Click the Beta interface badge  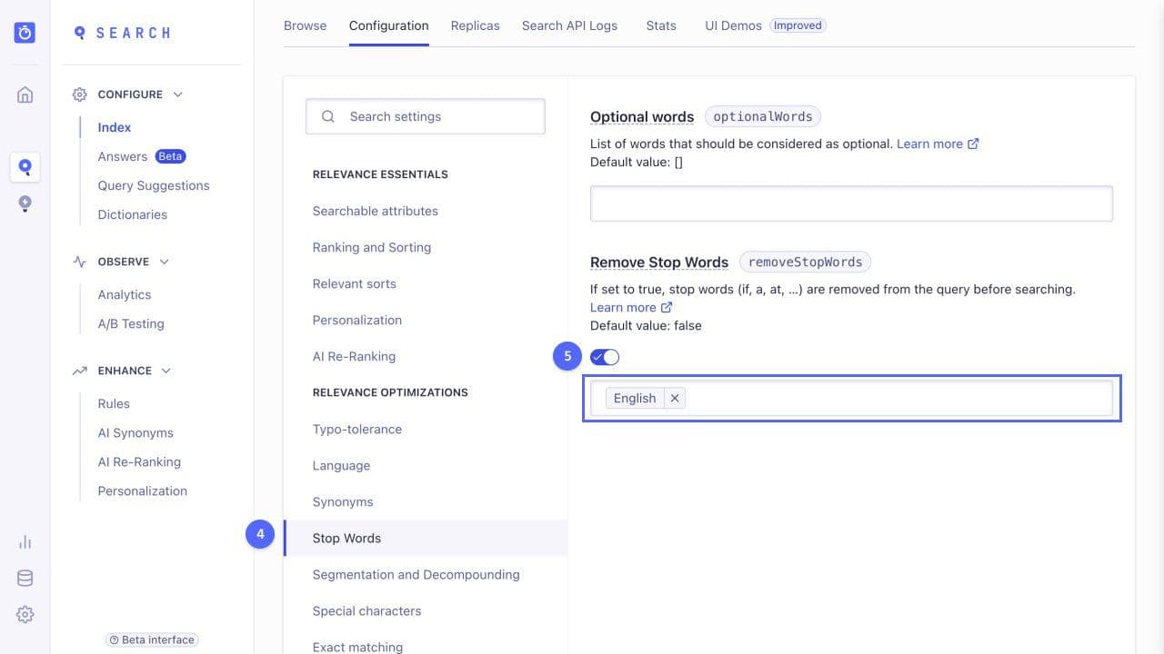point(152,639)
